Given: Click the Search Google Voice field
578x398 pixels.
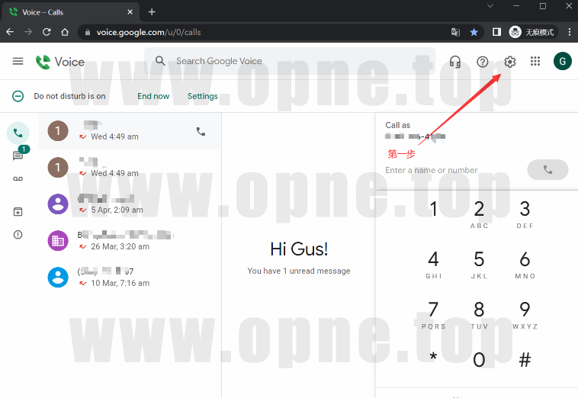Looking at the screenshot, I should [290, 61].
